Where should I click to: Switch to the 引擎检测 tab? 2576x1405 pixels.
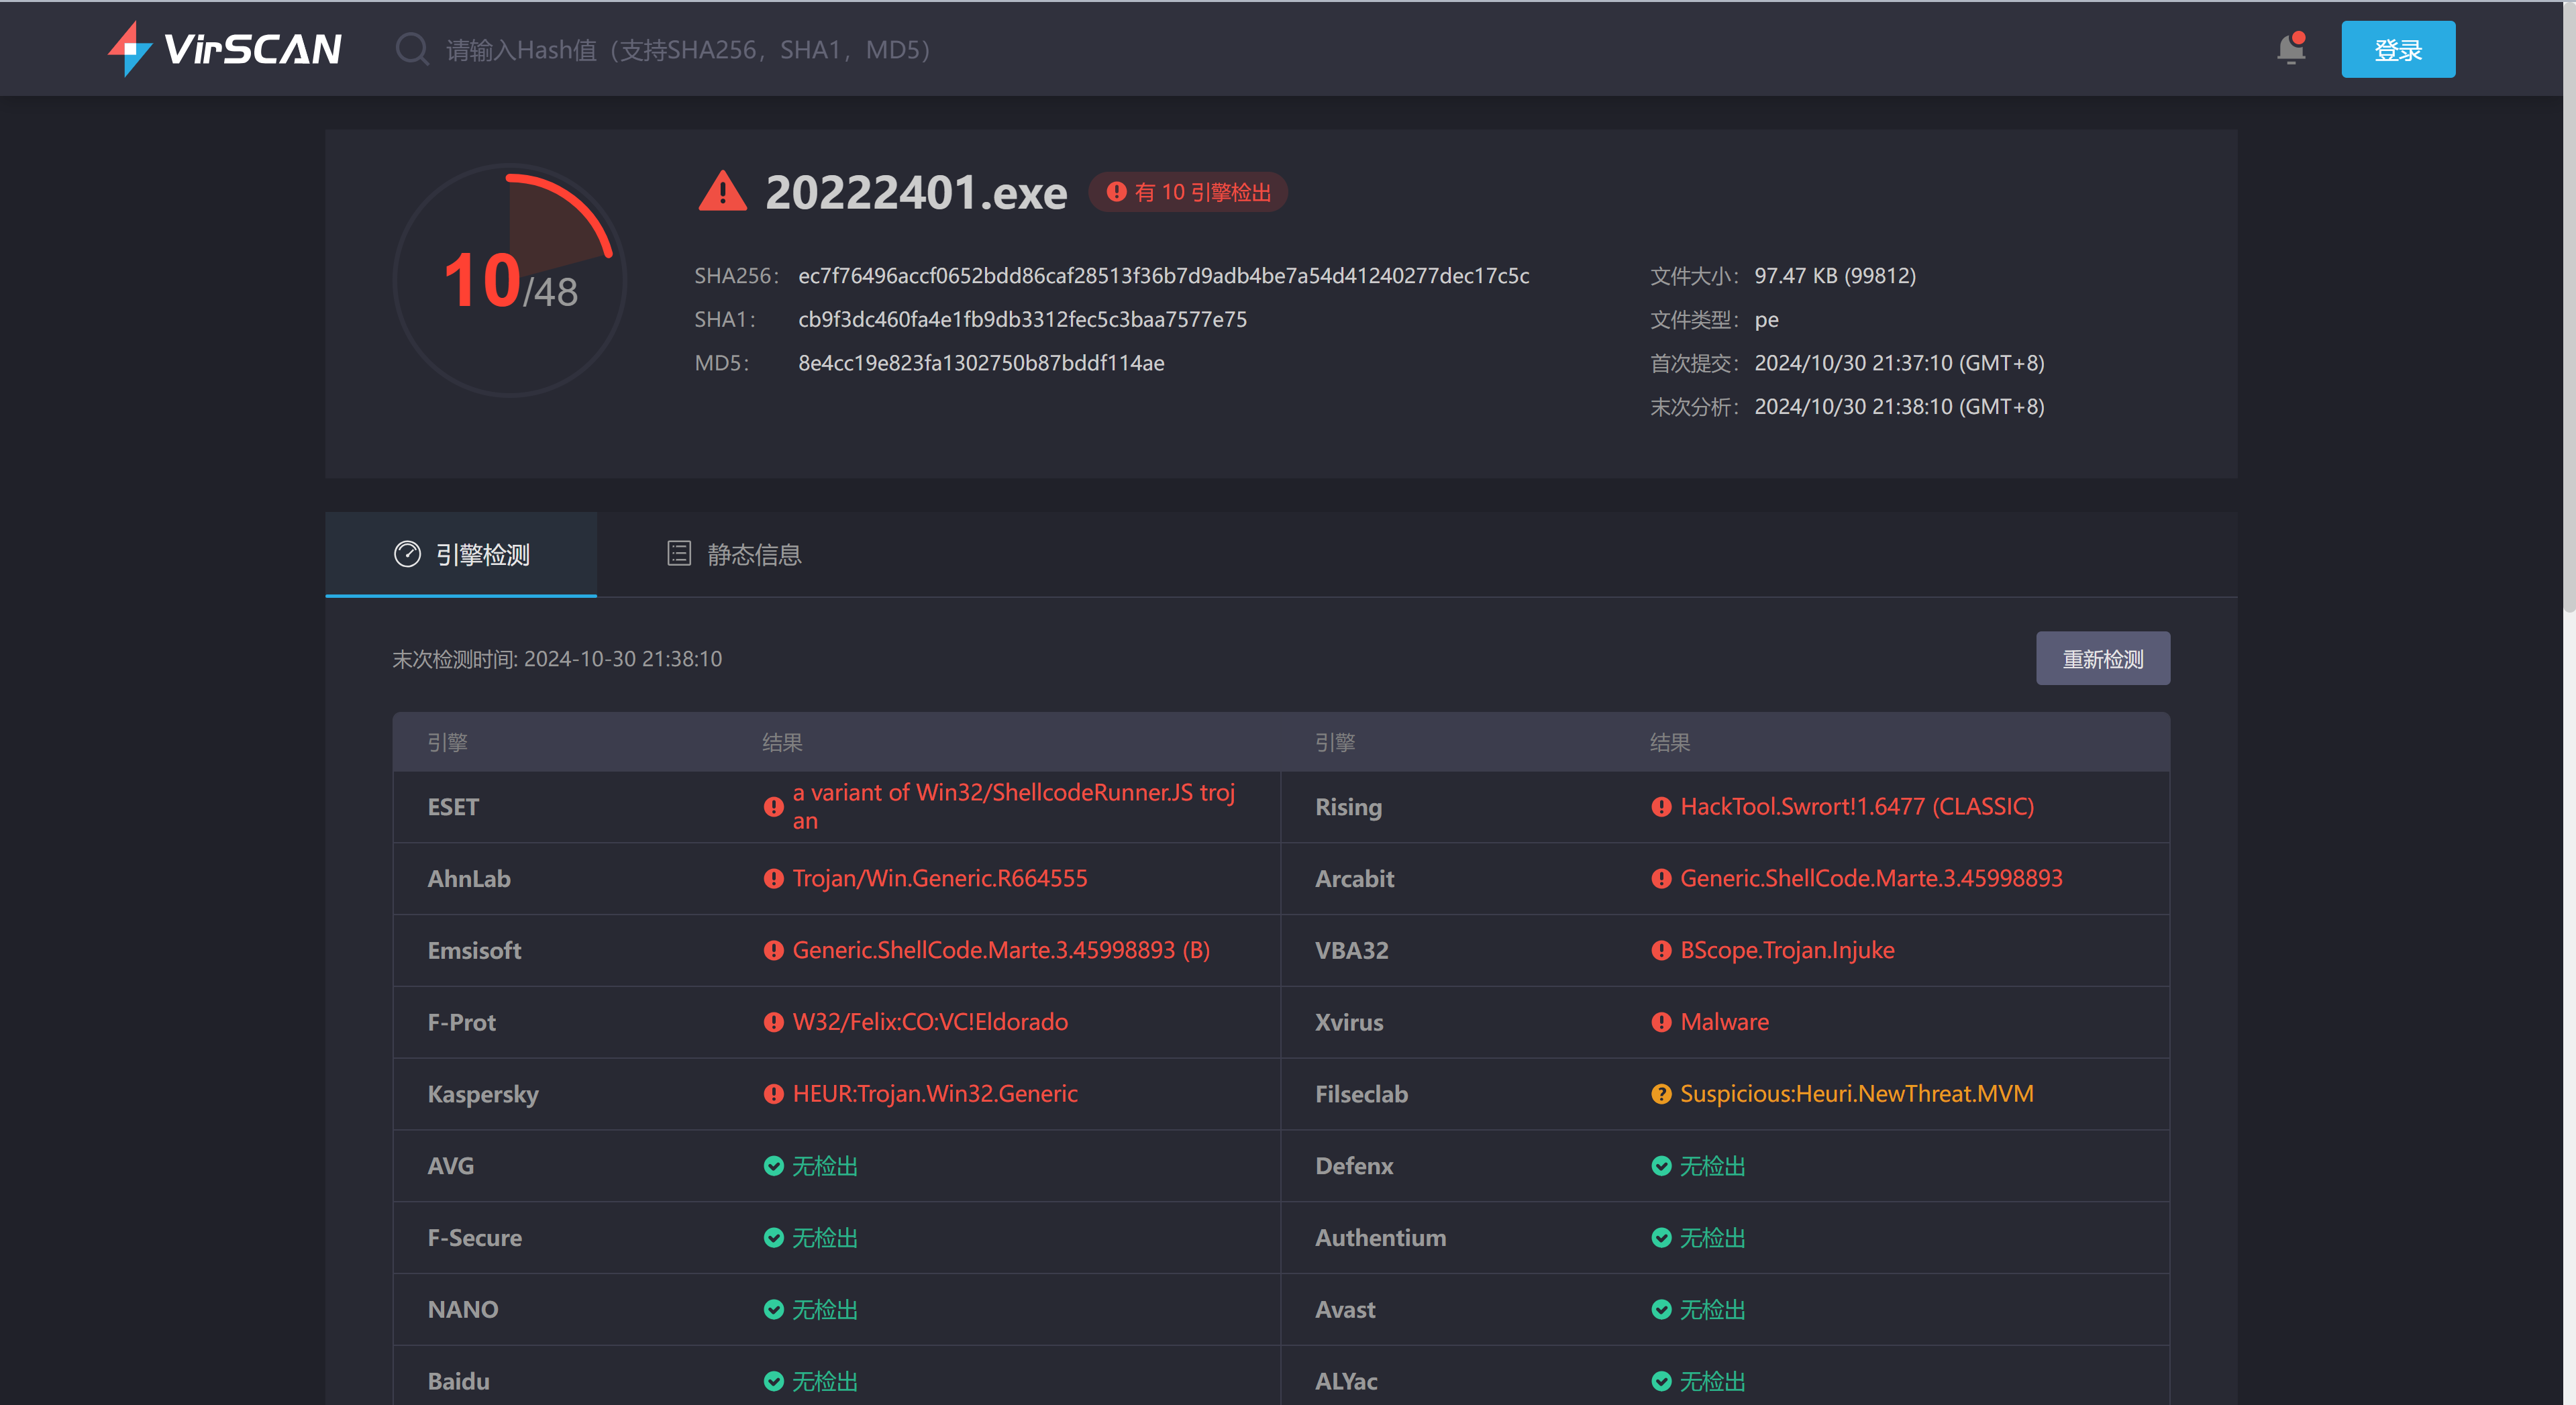461,554
